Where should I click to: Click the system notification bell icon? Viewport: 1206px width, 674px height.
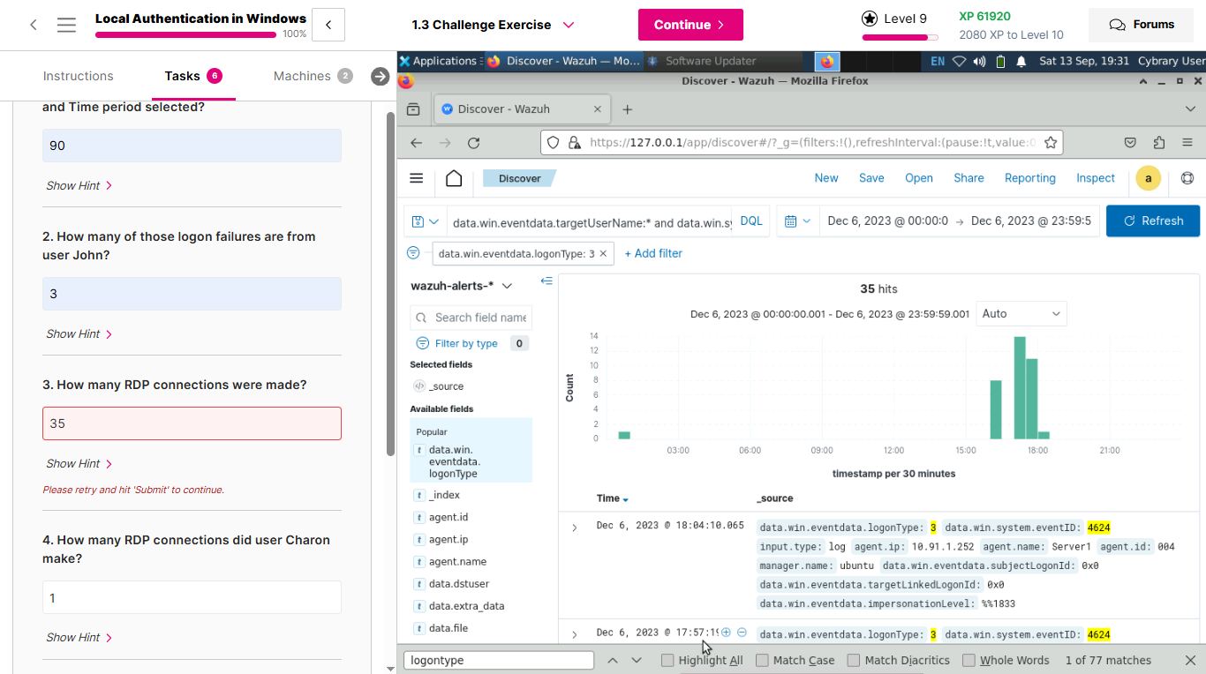click(1021, 62)
